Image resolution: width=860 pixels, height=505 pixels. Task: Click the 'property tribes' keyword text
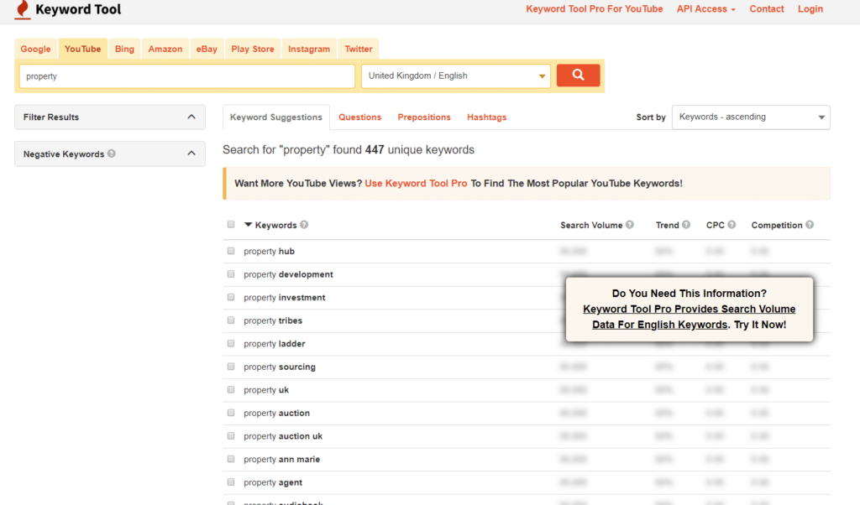[273, 320]
